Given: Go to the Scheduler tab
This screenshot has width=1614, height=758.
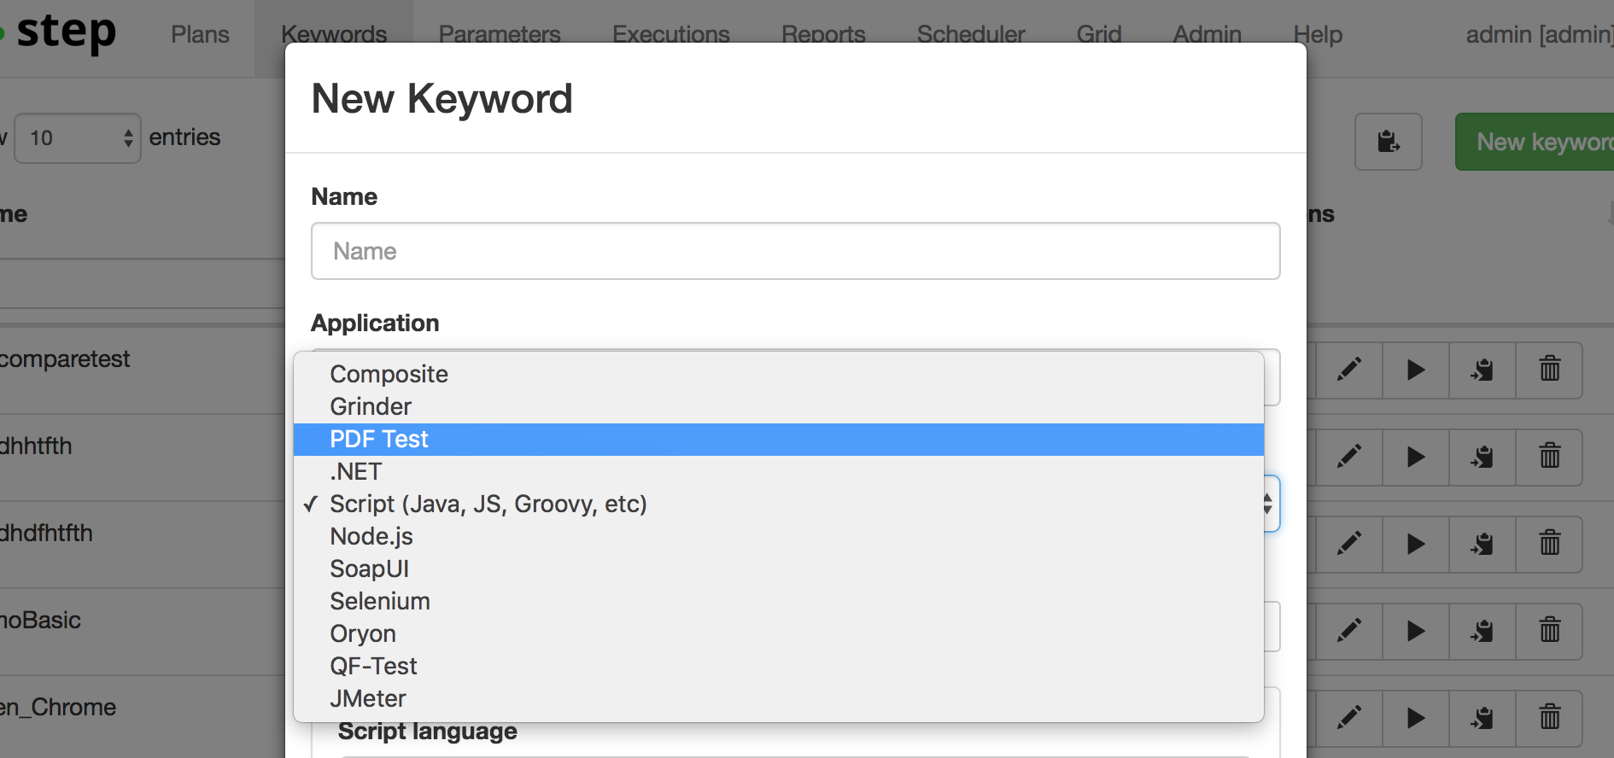Looking at the screenshot, I should click(971, 35).
